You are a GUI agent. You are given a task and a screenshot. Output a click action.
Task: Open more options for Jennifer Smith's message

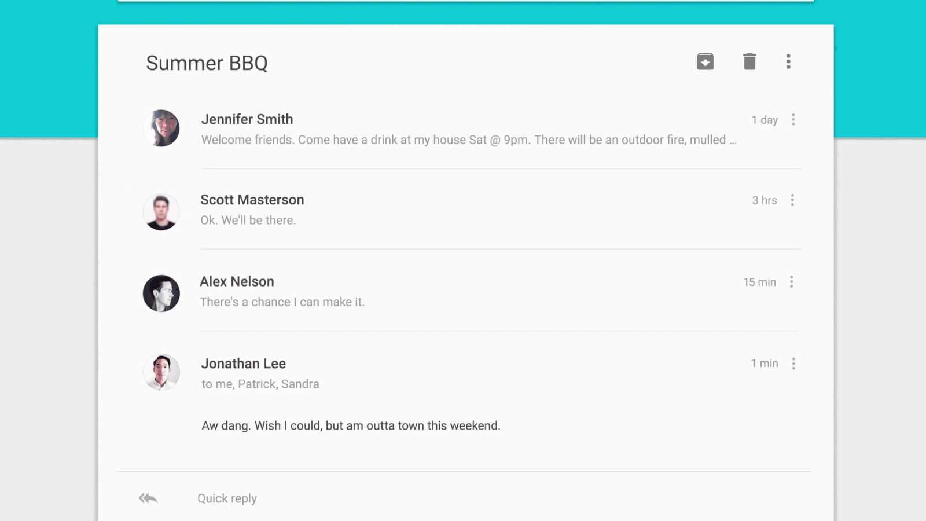(793, 119)
